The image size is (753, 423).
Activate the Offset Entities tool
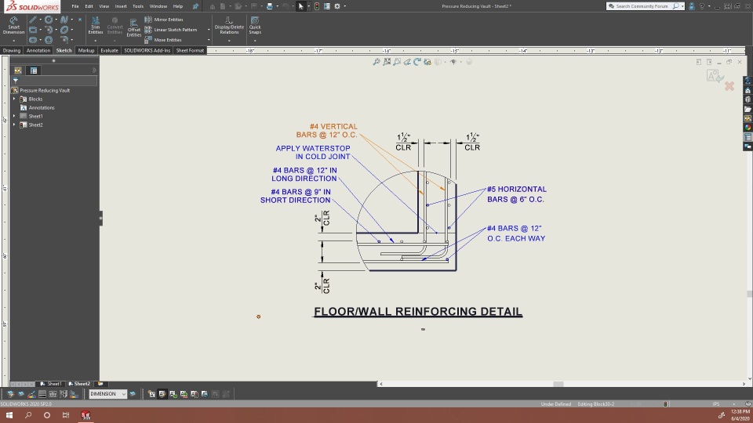coord(133,27)
